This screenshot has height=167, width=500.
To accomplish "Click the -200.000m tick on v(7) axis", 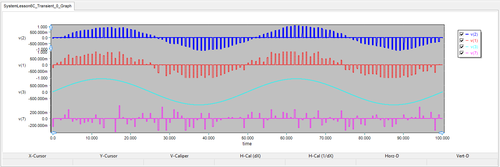I will [x=38, y=125].
